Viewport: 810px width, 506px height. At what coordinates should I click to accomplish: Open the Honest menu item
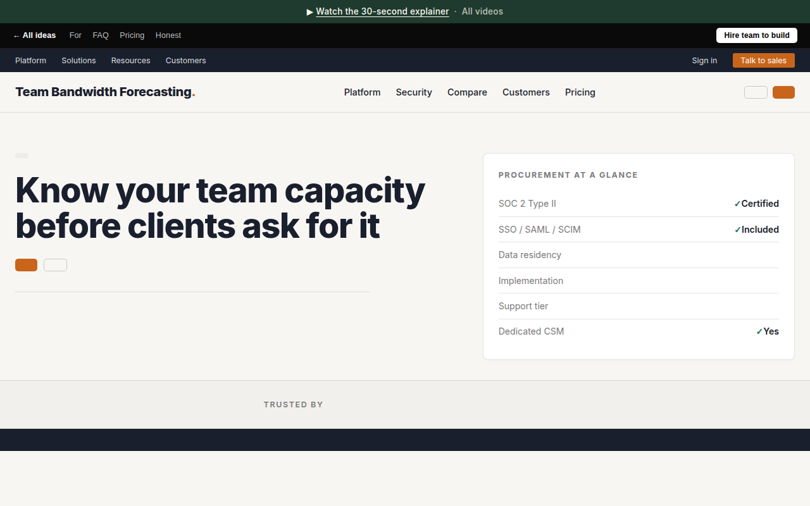pos(168,35)
